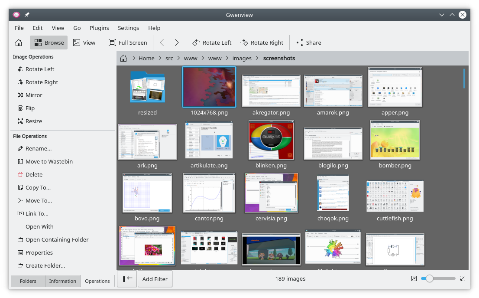Adjust the thumbnail size slider
The width and height of the screenshot is (479, 298).
pyautogui.click(x=430, y=278)
